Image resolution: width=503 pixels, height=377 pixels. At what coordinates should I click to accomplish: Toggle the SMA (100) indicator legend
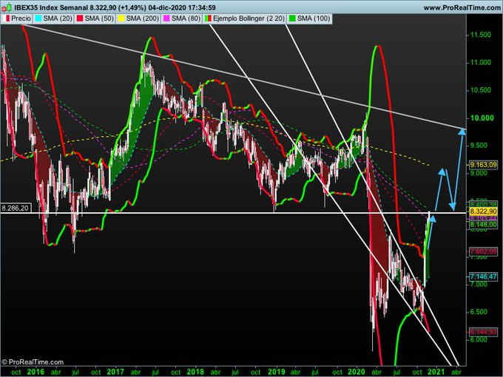pyautogui.click(x=309, y=18)
